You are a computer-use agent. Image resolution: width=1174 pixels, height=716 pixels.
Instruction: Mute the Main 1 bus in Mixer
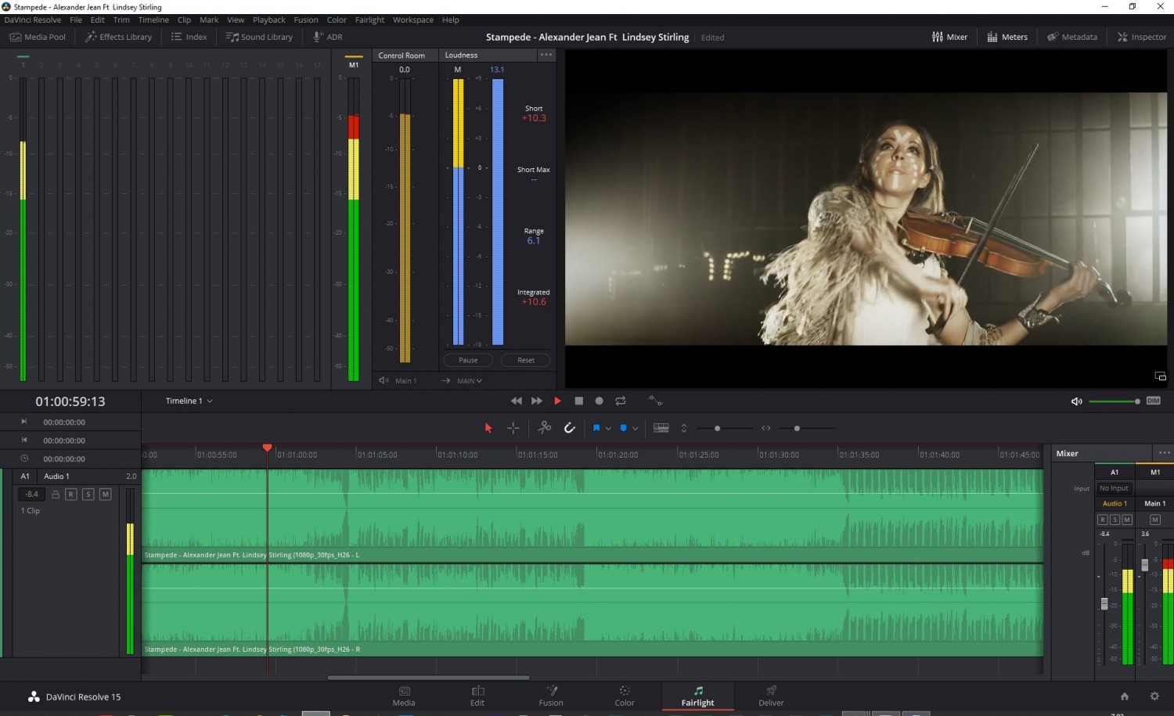[x=1154, y=520]
